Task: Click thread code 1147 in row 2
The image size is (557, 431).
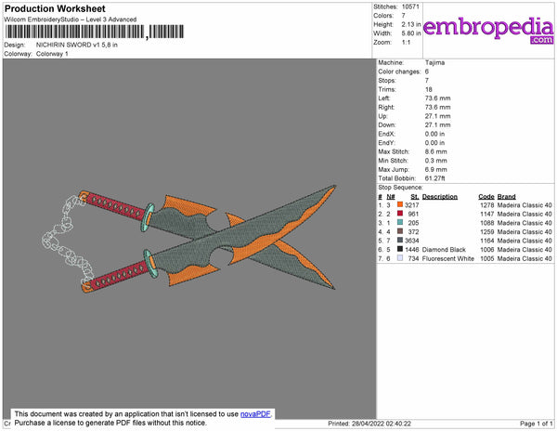Action: point(487,214)
